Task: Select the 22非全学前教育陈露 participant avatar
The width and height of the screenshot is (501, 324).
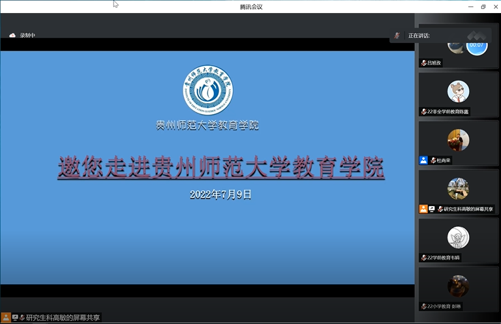Action: [458, 91]
